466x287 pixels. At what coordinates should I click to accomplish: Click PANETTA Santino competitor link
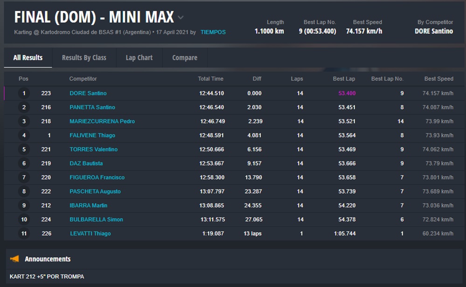point(92,107)
